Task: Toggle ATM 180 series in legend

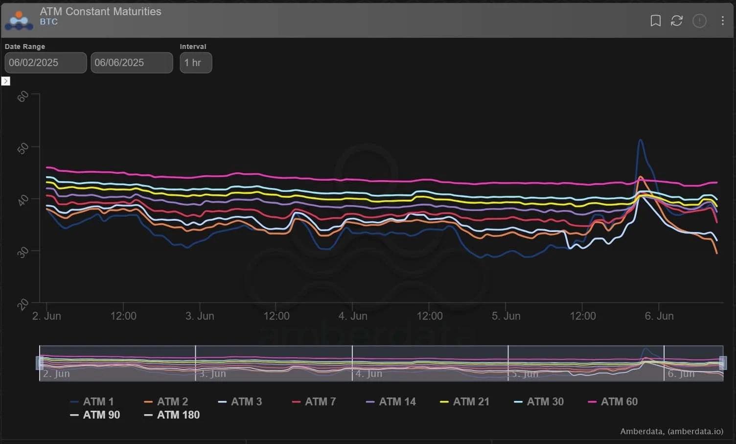Action: (172, 415)
